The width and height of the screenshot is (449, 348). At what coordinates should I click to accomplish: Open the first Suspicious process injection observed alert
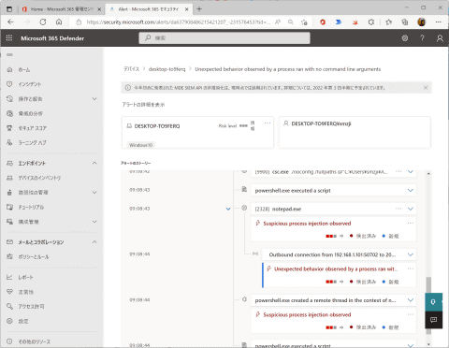coord(307,224)
